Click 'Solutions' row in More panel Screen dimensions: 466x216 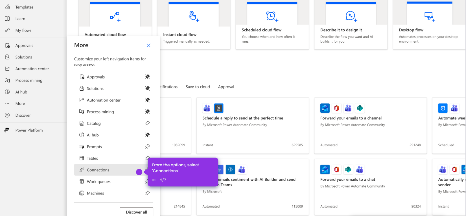113,88
